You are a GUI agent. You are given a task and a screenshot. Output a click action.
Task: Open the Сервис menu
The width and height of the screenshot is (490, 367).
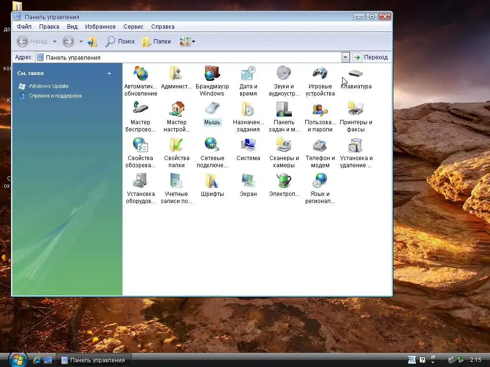134,27
